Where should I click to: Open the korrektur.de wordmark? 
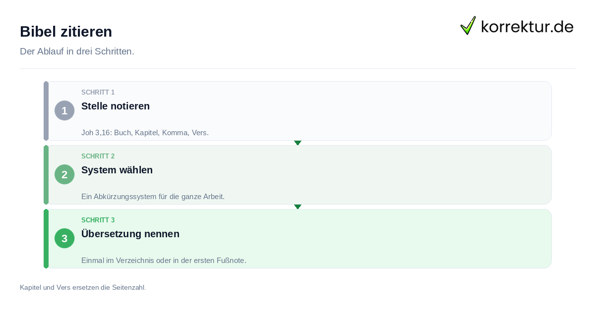point(527,26)
